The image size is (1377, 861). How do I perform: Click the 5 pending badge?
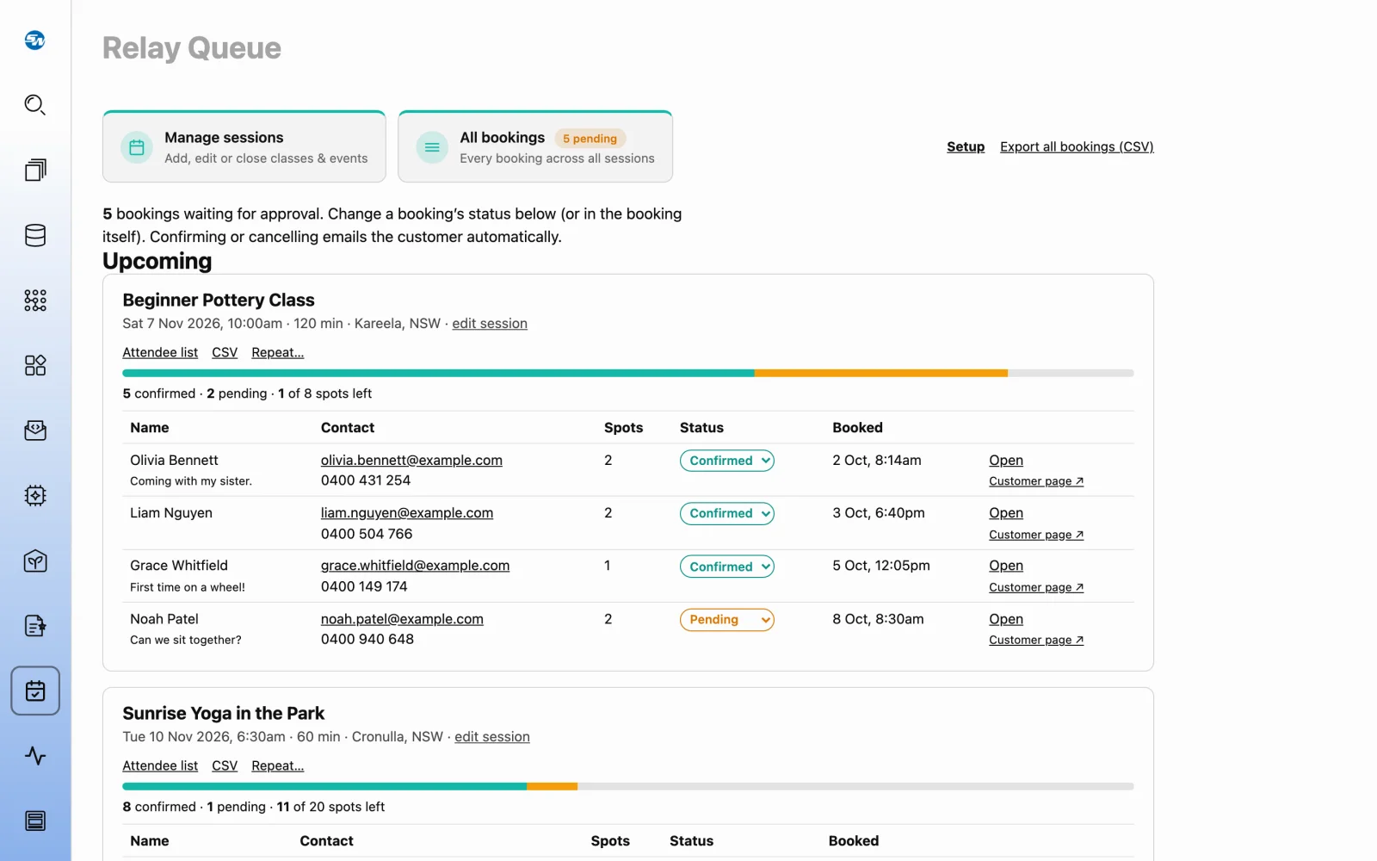click(x=590, y=139)
